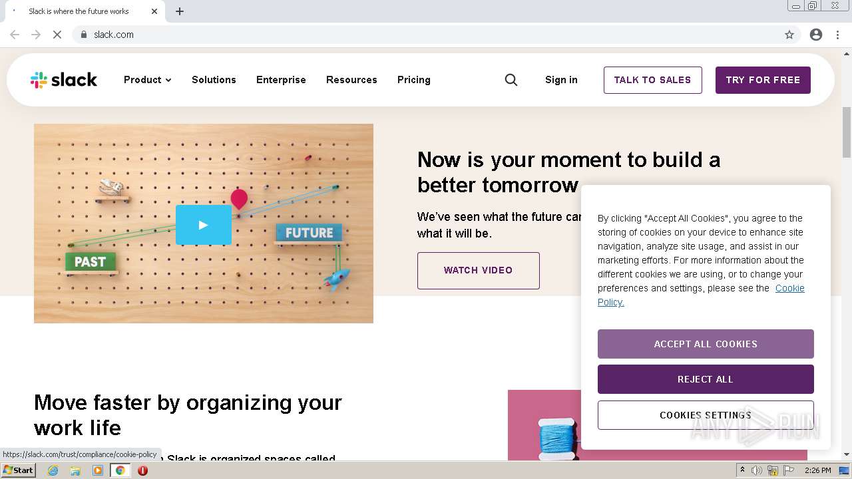The image size is (852, 479).
Task: Click the Action Center flag tray icon
Action: click(x=789, y=470)
